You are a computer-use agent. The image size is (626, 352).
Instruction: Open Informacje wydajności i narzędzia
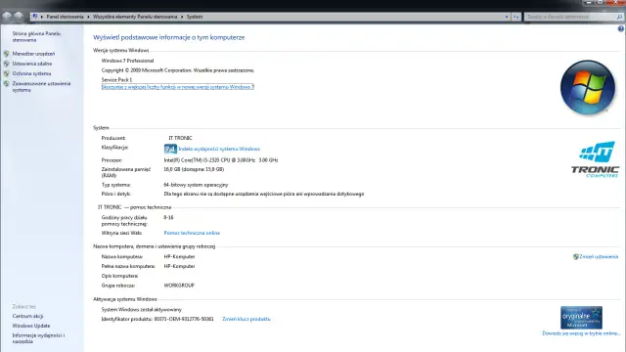38,338
